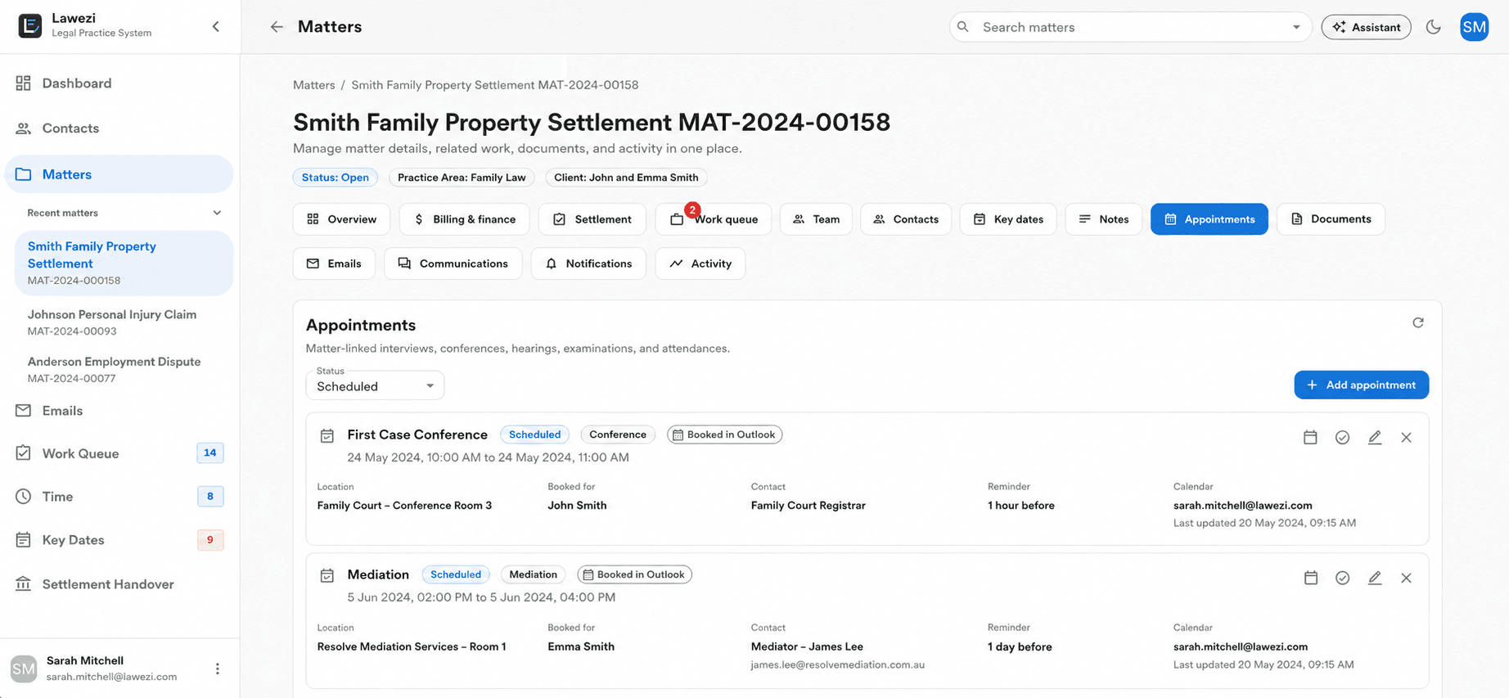Click the Practice Area: Family Law chip

click(x=462, y=178)
